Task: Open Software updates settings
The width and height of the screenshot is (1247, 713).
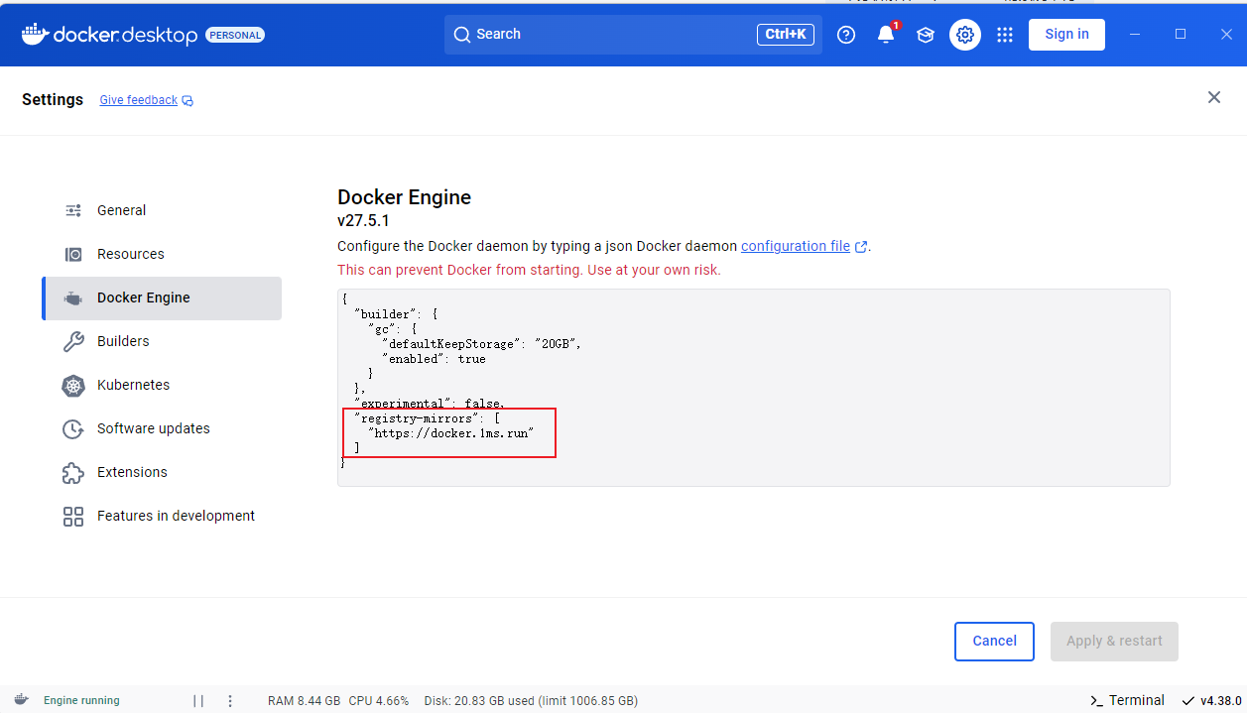Action: click(153, 428)
